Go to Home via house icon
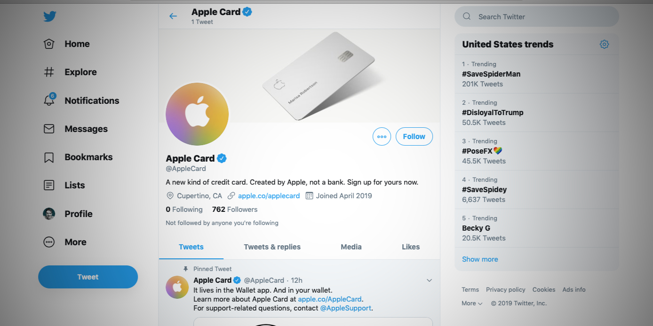The width and height of the screenshot is (653, 326). tap(49, 44)
